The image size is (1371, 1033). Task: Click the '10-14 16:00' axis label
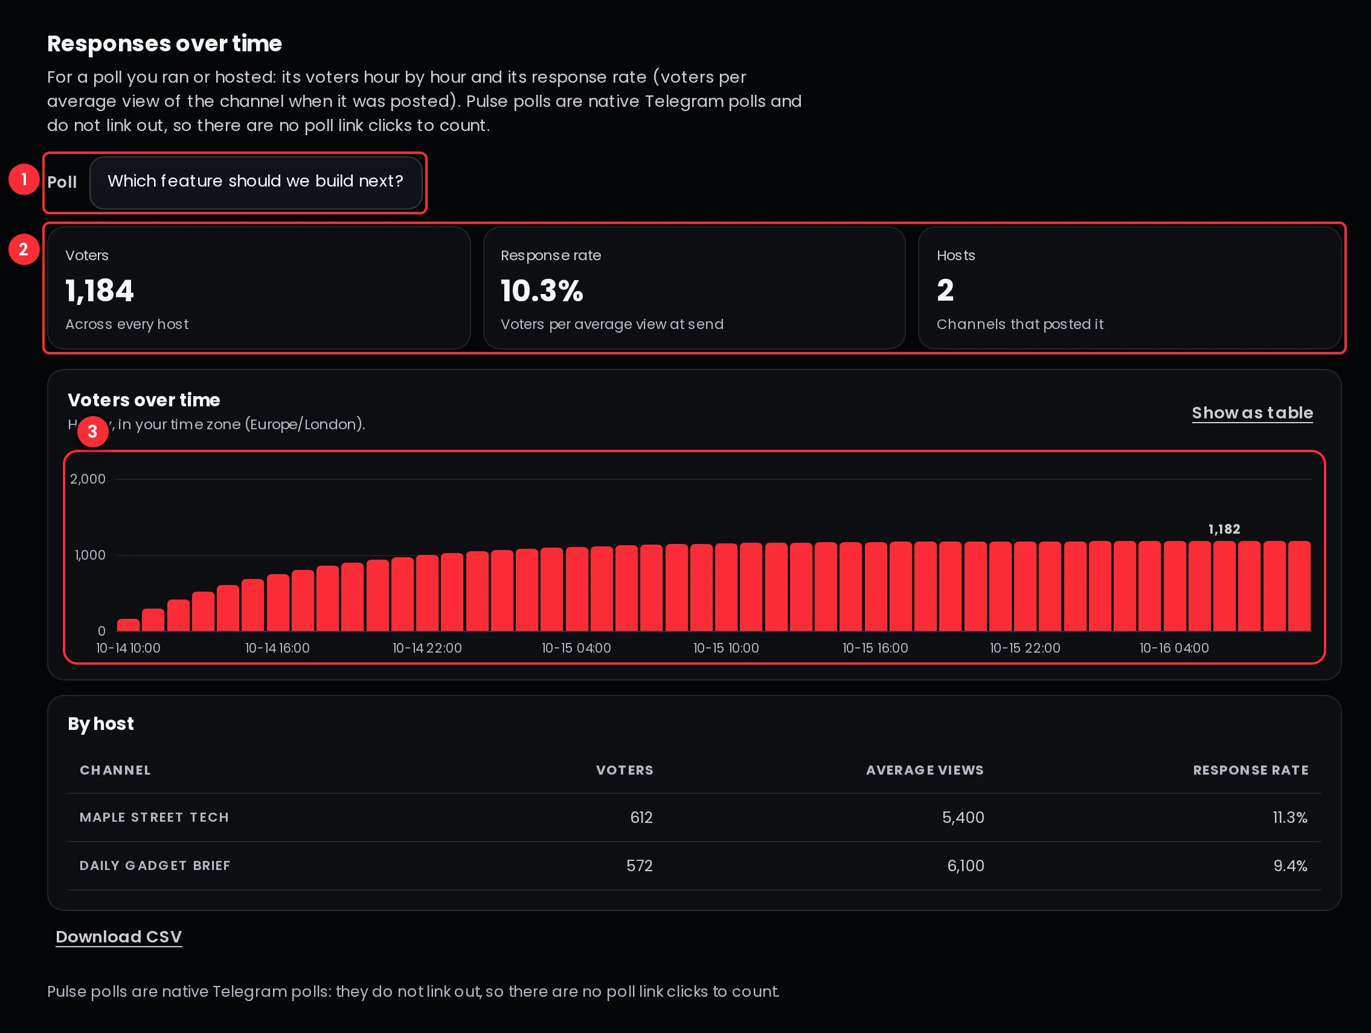(277, 648)
